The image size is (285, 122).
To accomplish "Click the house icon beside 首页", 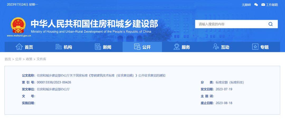I will tap(19, 47).
